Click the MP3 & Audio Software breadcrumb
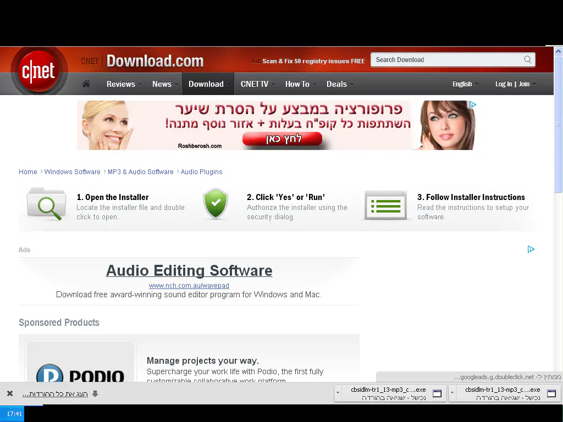 pos(140,172)
